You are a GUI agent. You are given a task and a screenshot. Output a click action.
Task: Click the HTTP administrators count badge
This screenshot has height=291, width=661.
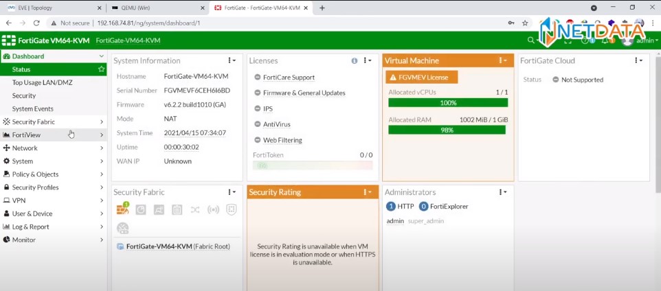[390, 207]
